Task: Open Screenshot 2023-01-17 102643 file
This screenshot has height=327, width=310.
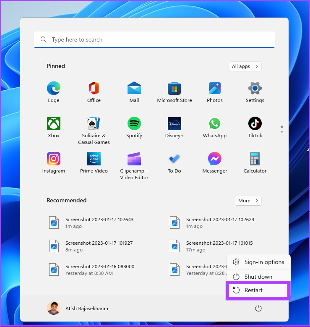Action: click(99, 222)
